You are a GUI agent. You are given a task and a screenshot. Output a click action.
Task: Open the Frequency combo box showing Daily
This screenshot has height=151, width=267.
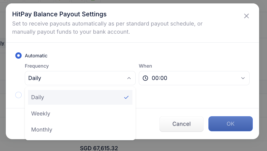click(x=80, y=78)
